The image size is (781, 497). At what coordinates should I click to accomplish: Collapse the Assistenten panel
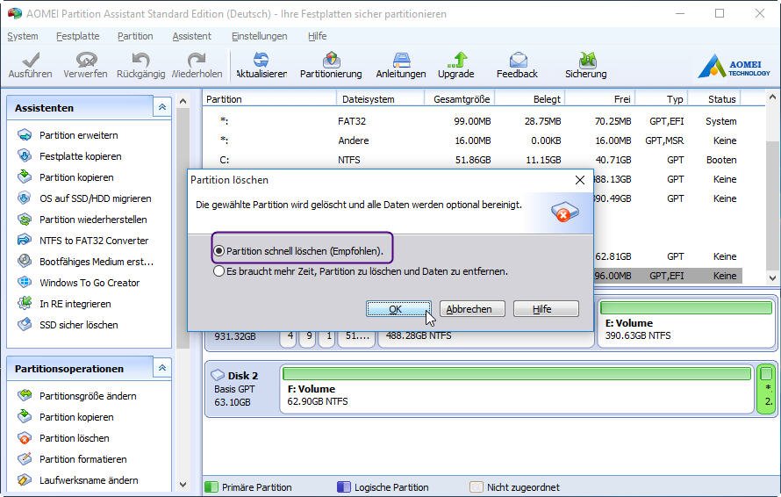pos(161,107)
